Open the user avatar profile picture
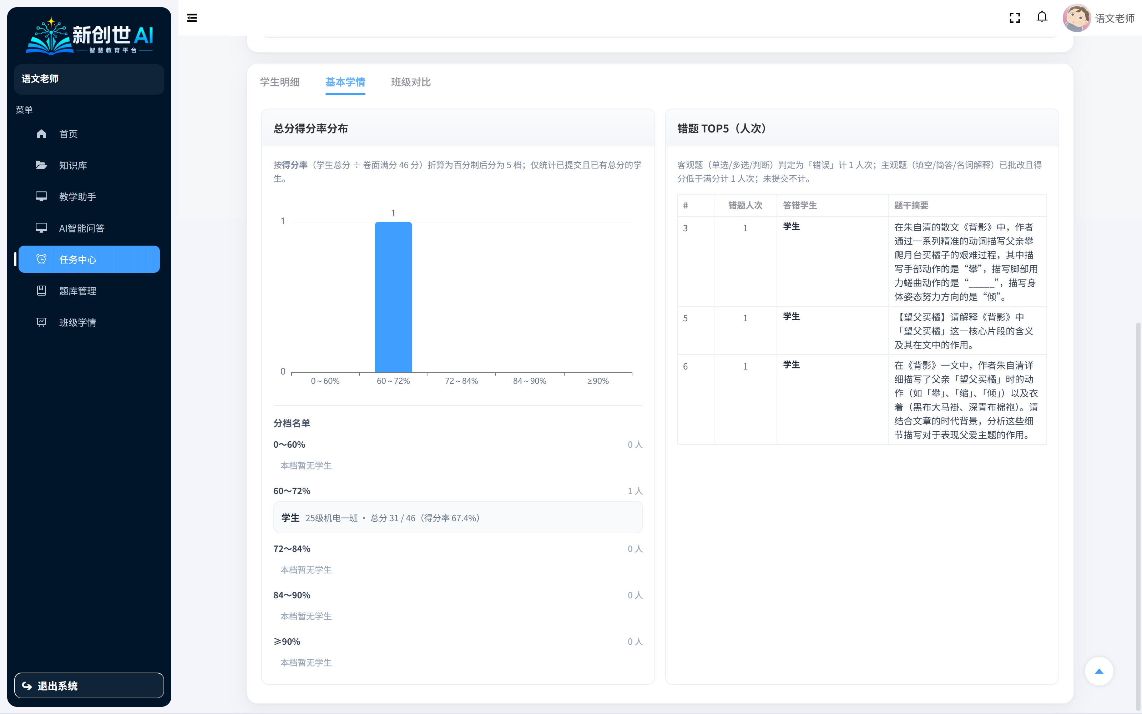Image resolution: width=1142 pixels, height=714 pixels. (x=1076, y=18)
